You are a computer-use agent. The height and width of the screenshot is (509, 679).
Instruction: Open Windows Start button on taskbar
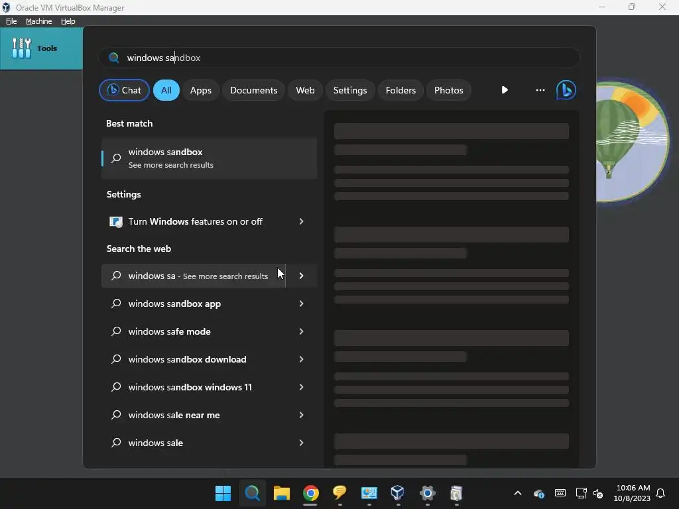[223, 493]
